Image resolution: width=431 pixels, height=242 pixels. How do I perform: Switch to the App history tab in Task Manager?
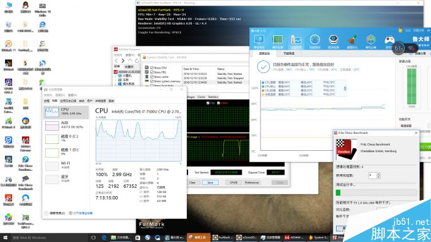point(68,101)
